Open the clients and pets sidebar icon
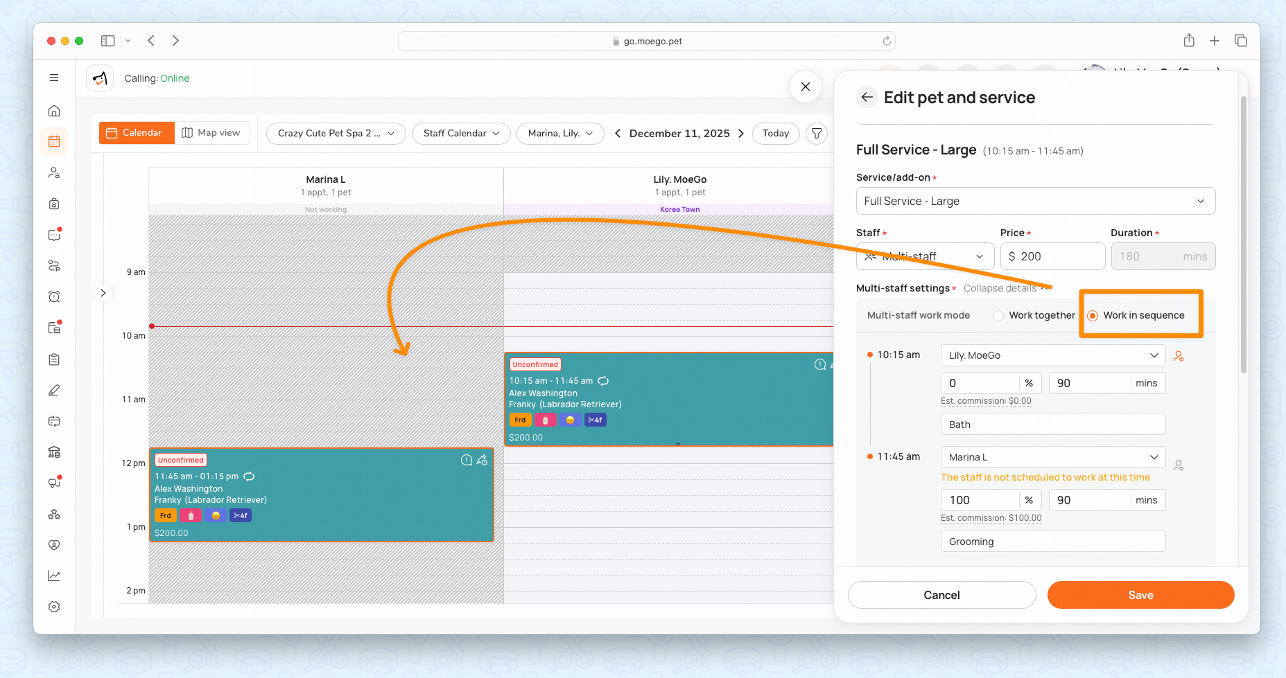The image size is (1286, 678). [x=54, y=173]
